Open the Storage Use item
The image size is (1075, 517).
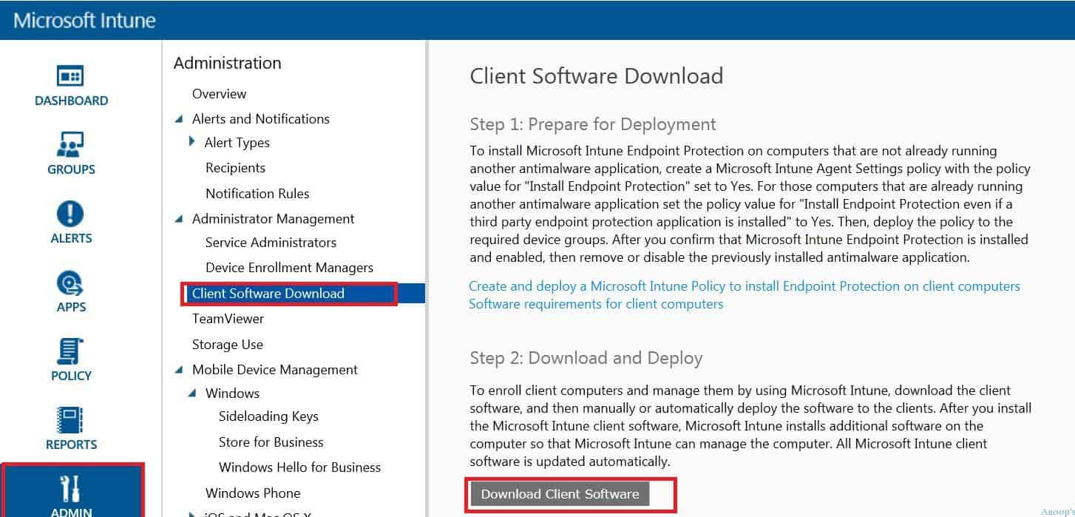click(227, 345)
